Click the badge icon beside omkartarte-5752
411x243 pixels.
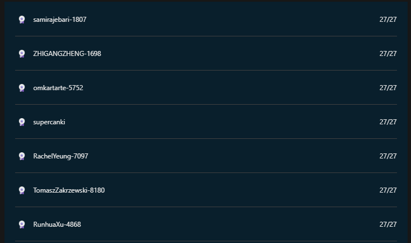pos(22,88)
